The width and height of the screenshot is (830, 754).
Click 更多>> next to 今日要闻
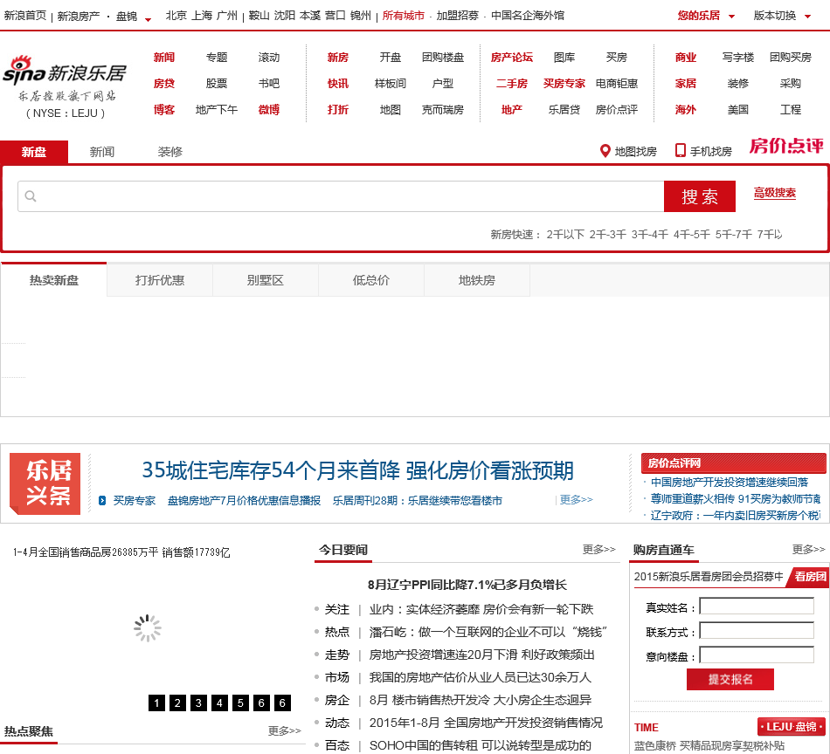[598, 550]
